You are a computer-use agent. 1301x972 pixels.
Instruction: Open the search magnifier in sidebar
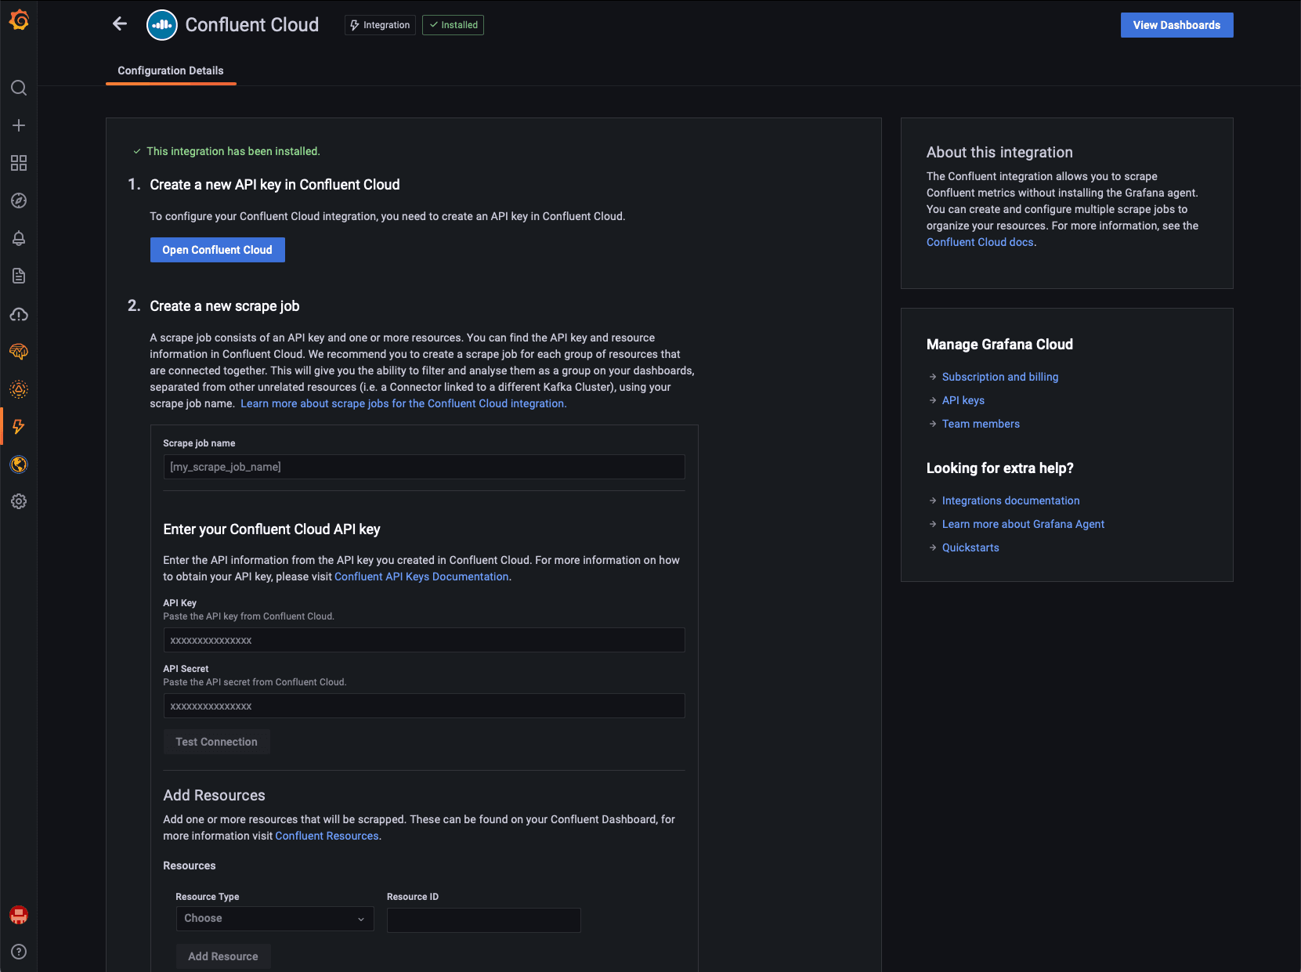(19, 88)
